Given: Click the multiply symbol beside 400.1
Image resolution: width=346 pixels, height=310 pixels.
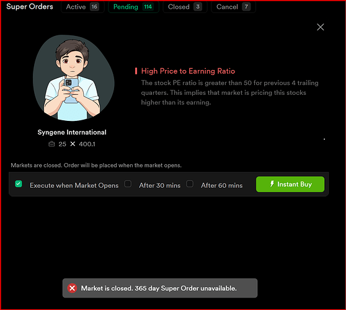Looking at the screenshot, I should click(x=73, y=144).
